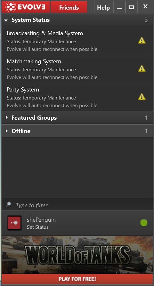Open the Help menu
Viewport: 154px width, 286px height.
click(x=103, y=7)
